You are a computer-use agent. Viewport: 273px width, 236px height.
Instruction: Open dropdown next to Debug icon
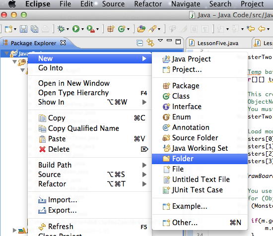[68, 29]
